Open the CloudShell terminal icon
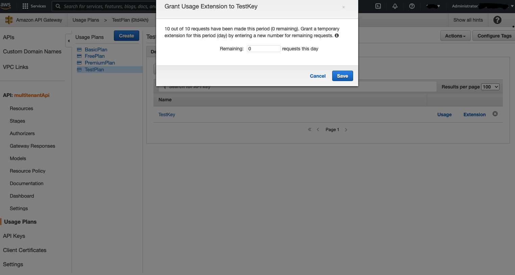 coord(378,6)
